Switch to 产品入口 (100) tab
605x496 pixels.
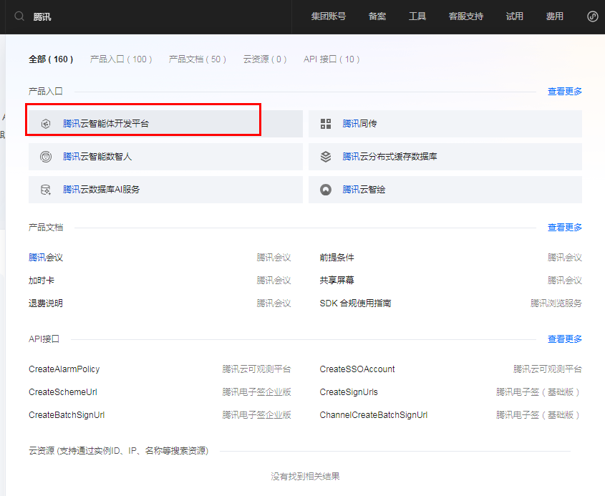click(121, 59)
